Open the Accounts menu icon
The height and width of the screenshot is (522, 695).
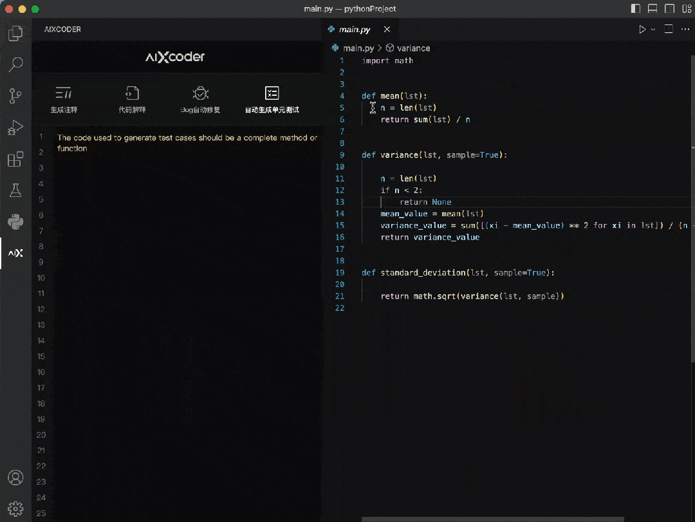(15, 478)
